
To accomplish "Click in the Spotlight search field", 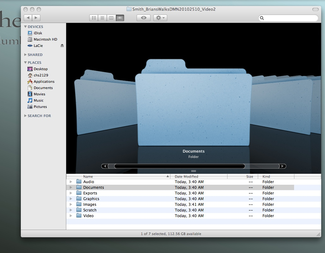I will click(x=290, y=18).
